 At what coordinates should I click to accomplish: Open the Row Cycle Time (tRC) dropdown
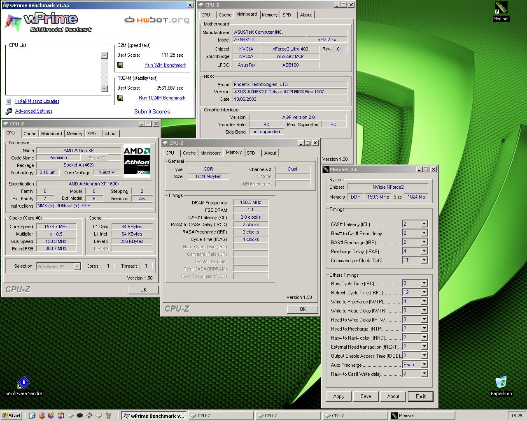tap(424, 283)
